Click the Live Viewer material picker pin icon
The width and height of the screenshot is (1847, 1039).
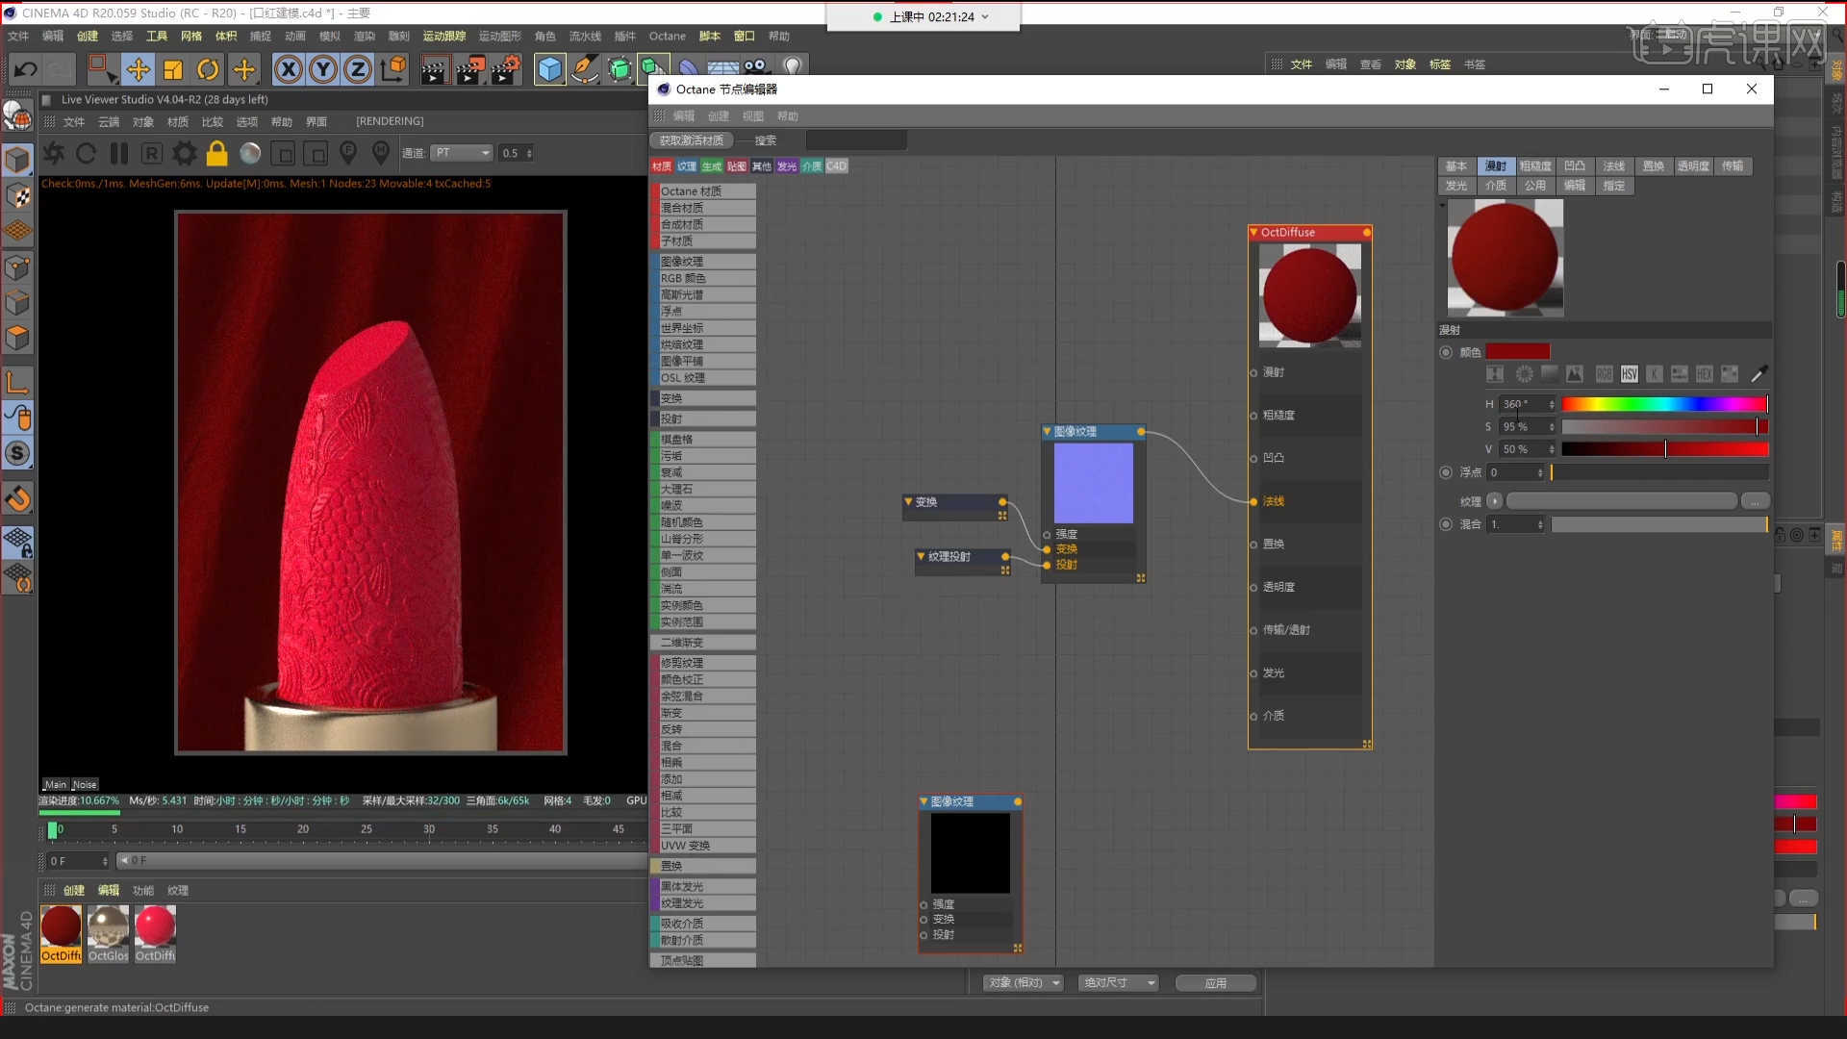tap(381, 154)
